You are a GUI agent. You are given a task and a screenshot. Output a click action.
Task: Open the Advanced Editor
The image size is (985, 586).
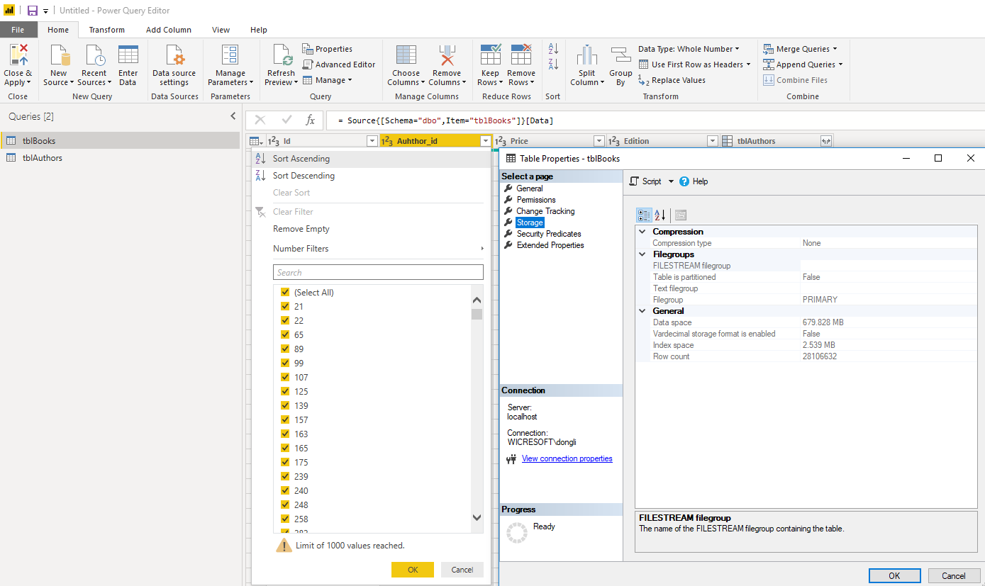pyautogui.click(x=339, y=64)
